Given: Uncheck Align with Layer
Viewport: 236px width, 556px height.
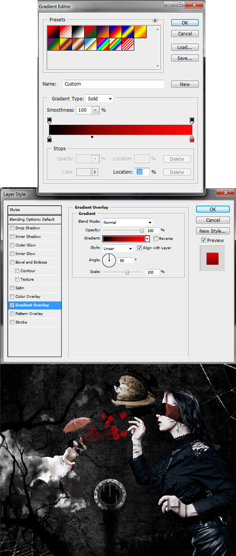Looking at the screenshot, I should click(x=139, y=248).
